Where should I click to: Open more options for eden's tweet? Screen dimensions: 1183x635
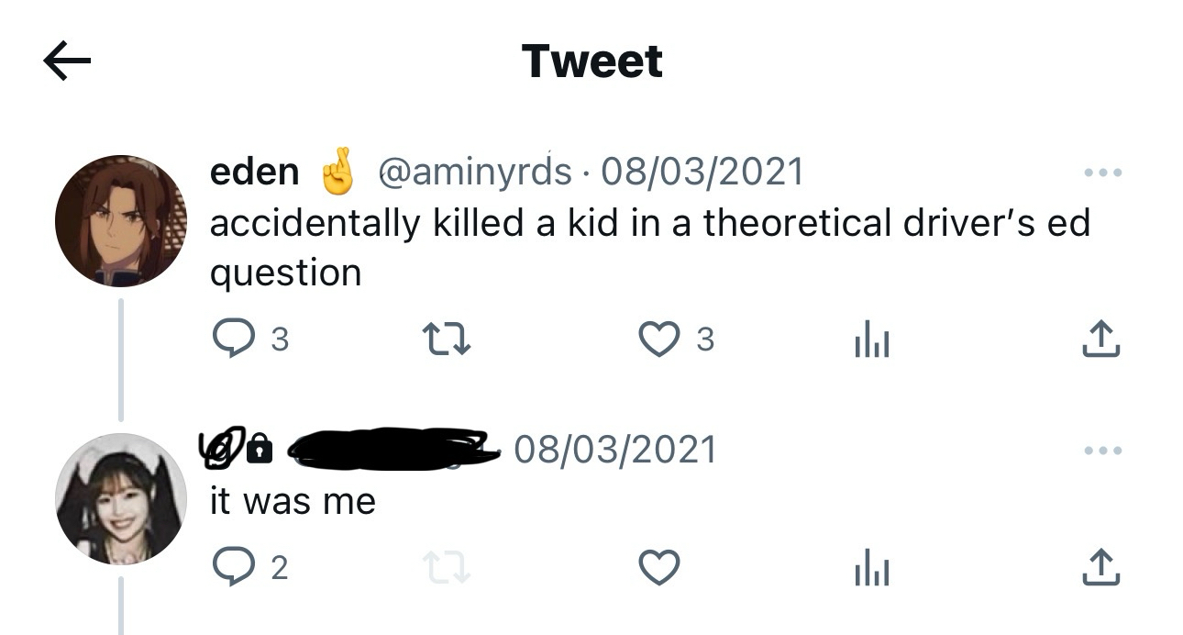tap(1101, 173)
